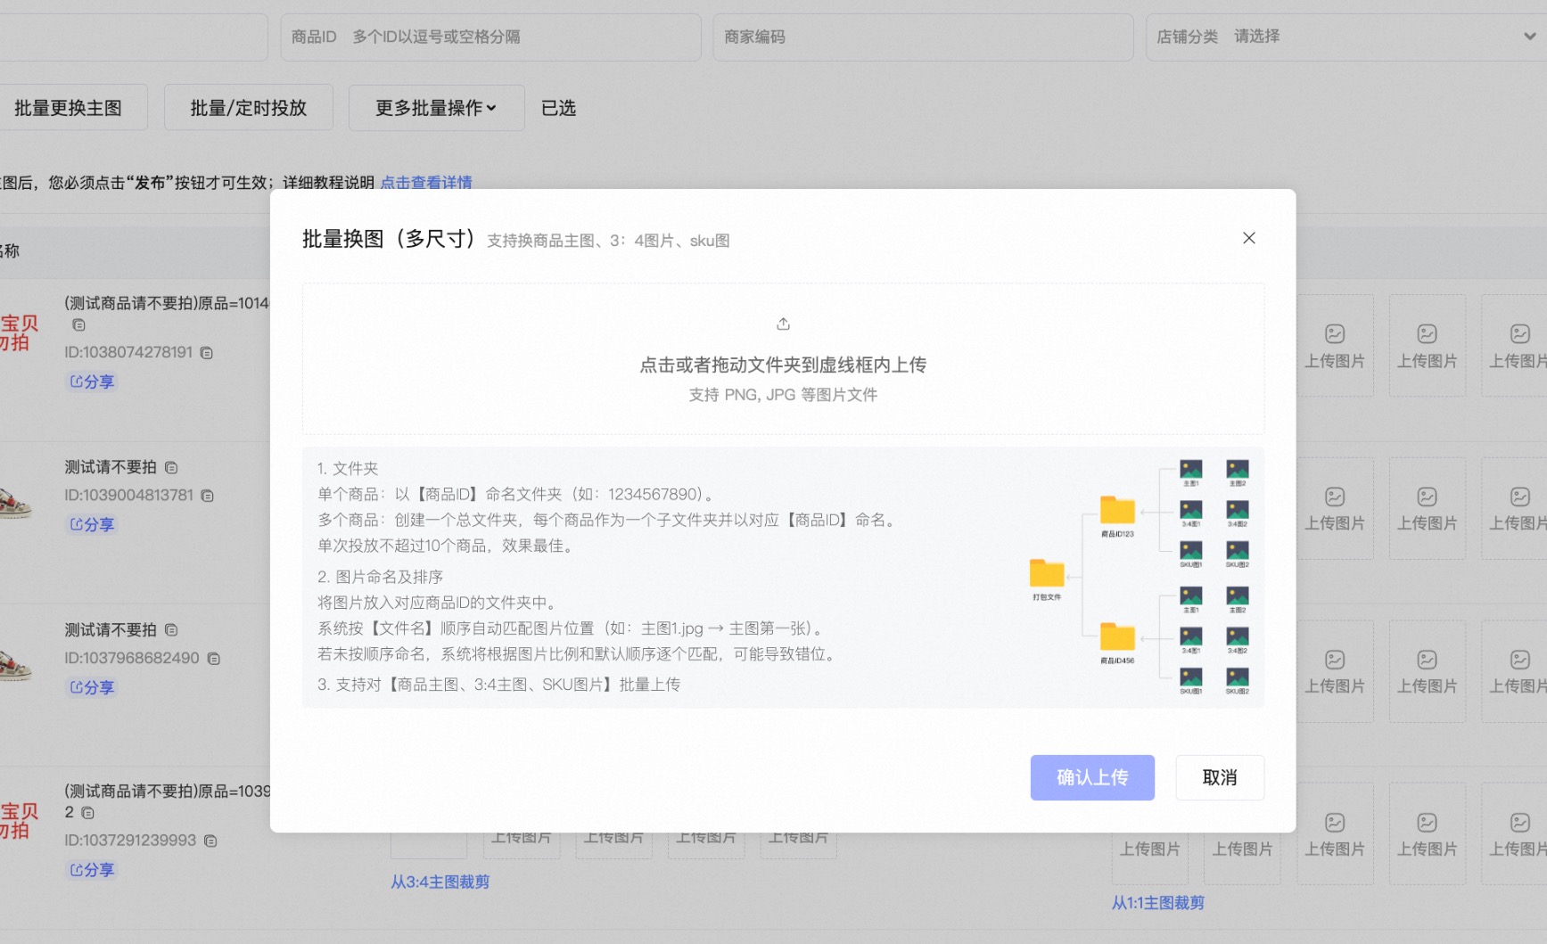Click text 支持 PNG, JPG 等图片文件
Viewport: 1547px width, 944px height.
coord(783,395)
